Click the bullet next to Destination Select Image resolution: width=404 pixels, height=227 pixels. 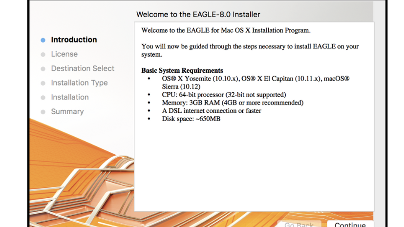click(43, 69)
